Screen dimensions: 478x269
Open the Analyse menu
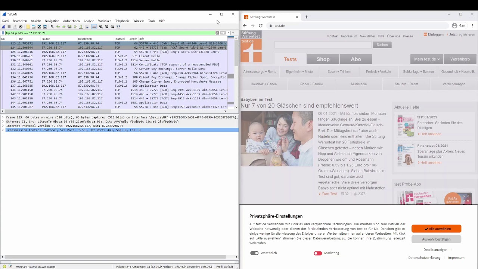pos(89,21)
